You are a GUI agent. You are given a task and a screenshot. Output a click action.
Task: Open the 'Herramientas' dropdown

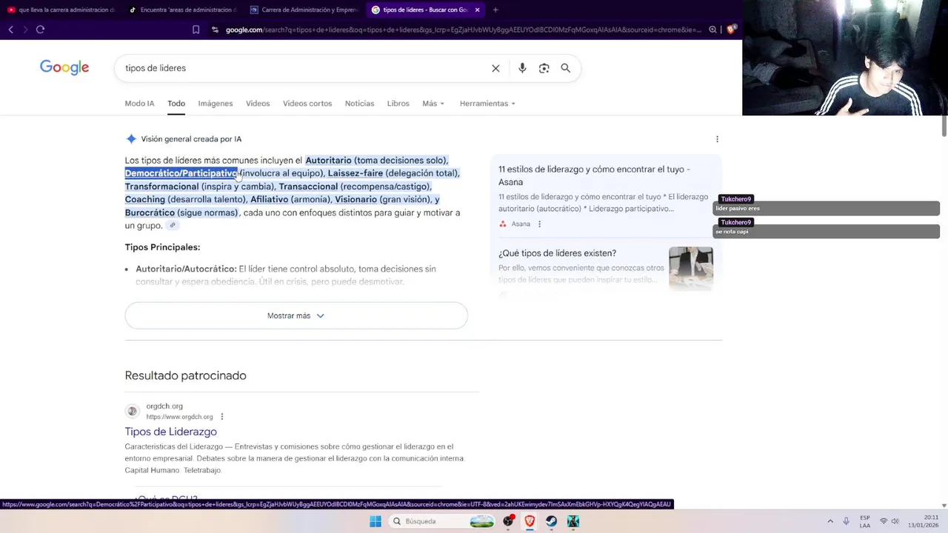click(487, 104)
